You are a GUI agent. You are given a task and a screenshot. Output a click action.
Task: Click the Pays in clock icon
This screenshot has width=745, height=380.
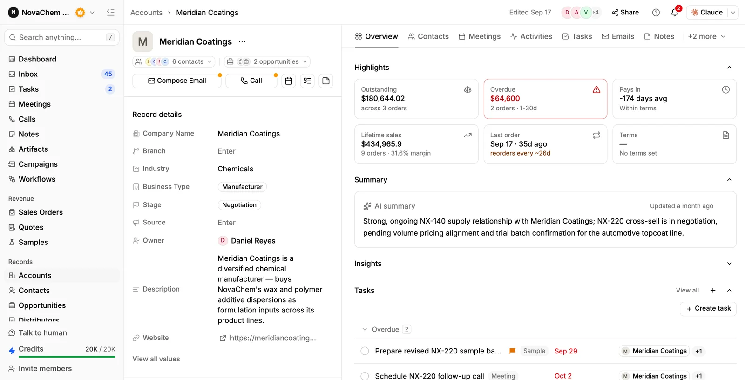pyautogui.click(x=725, y=90)
